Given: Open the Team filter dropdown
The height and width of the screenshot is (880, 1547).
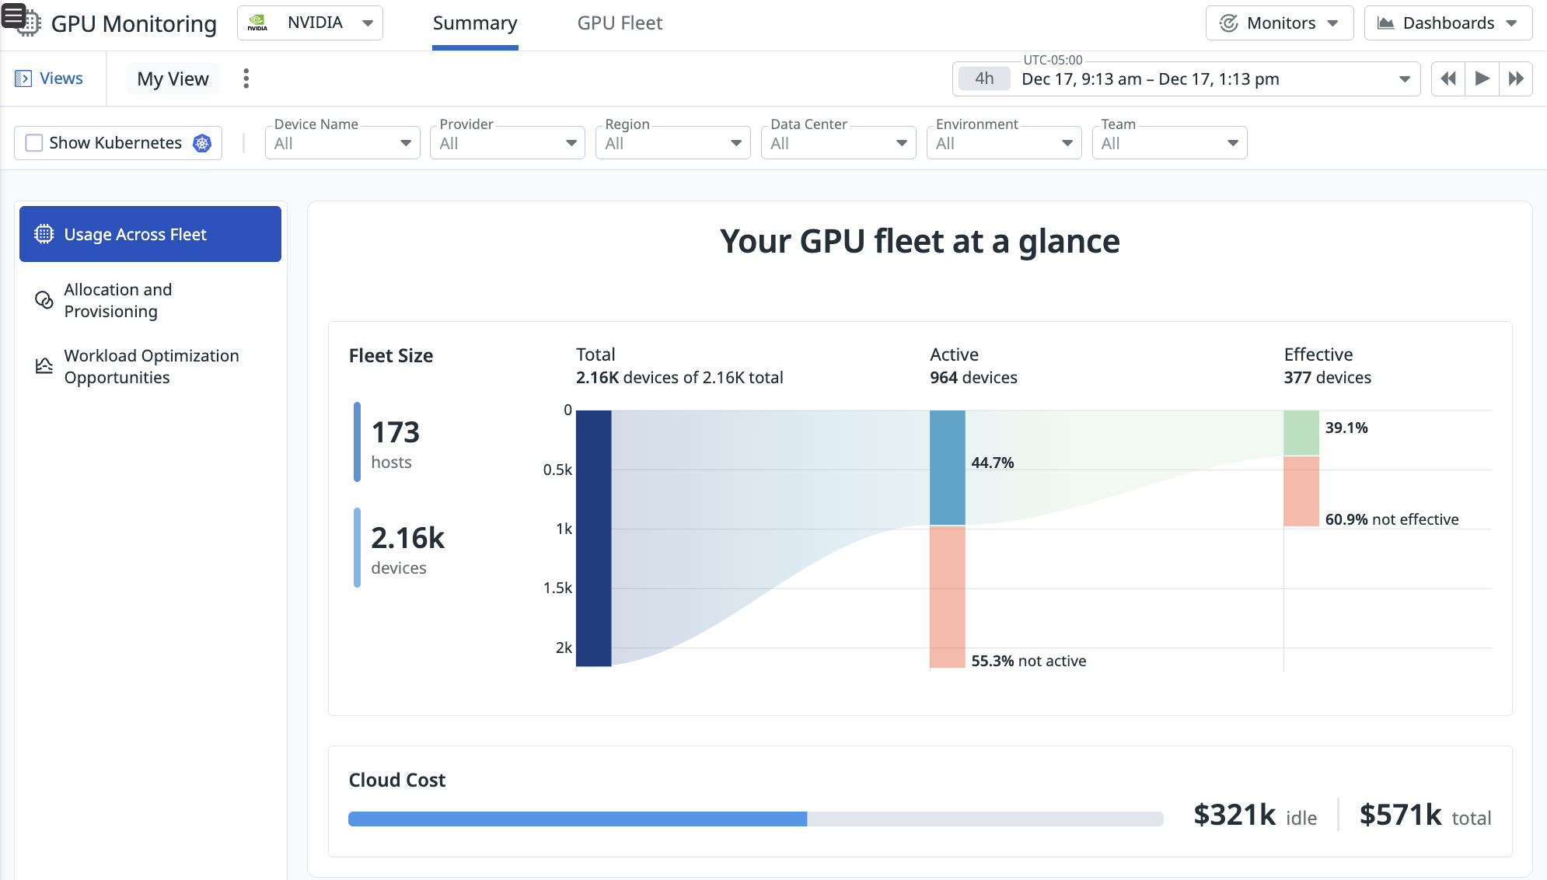Looking at the screenshot, I should coord(1168,143).
